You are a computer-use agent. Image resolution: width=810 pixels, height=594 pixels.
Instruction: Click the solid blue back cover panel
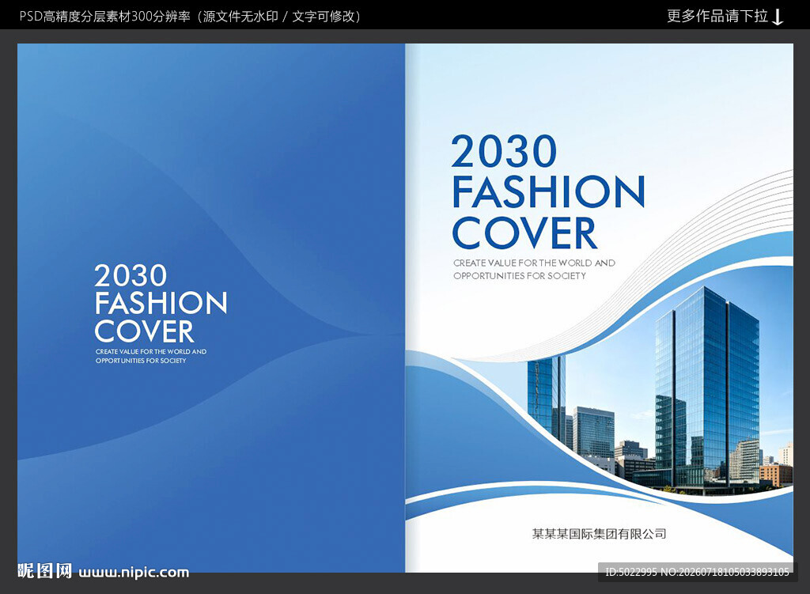point(211,308)
